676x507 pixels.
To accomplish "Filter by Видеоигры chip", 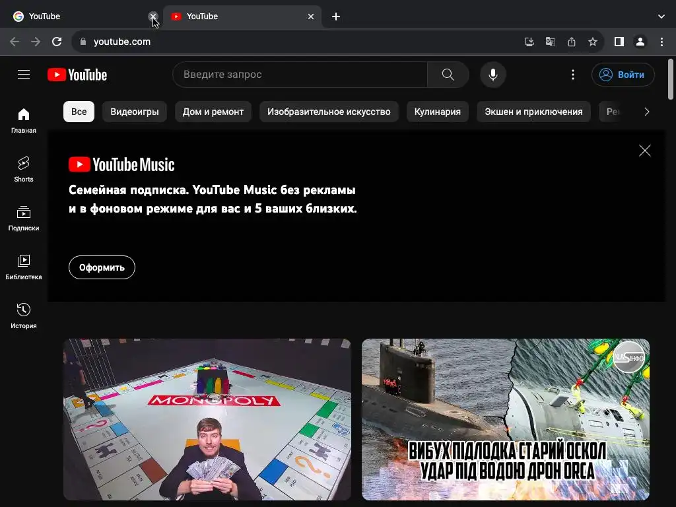I will (x=135, y=112).
